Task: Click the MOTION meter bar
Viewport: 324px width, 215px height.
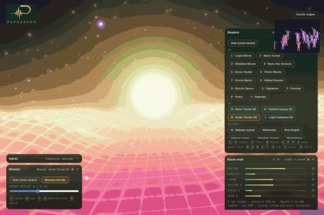Action: (x=275, y=169)
